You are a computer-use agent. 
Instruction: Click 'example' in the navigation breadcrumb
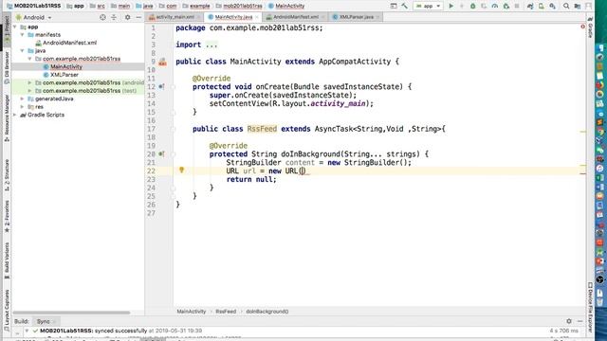(200, 7)
